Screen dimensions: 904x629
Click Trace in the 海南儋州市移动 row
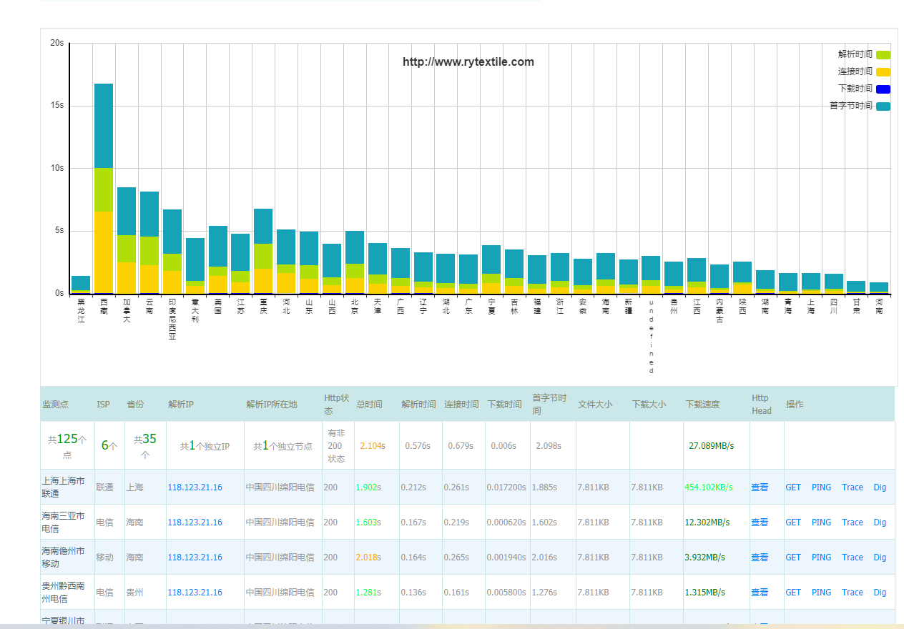(852, 558)
